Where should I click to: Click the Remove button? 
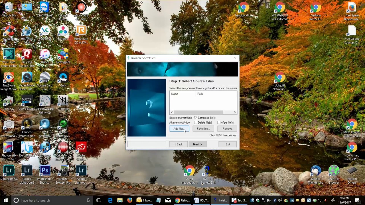pos(227,129)
